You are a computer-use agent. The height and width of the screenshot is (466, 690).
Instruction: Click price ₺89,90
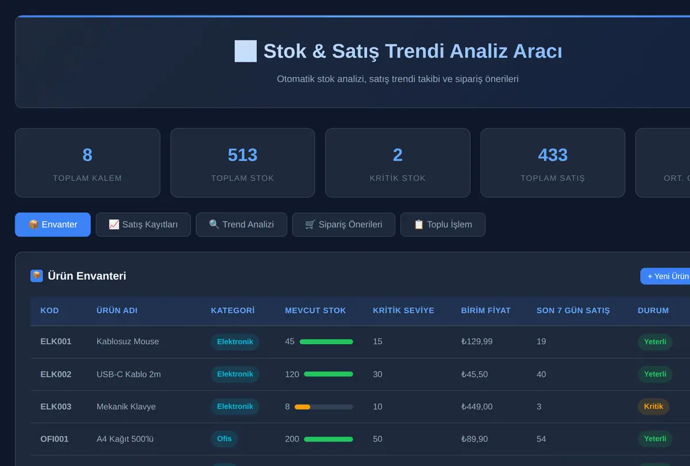[x=474, y=439]
